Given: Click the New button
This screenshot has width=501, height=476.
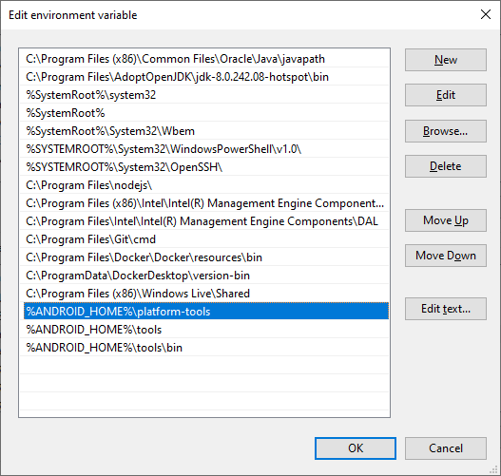Looking at the screenshot, I should tap(446, 60).
